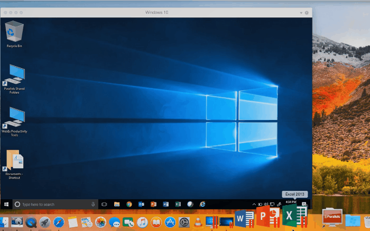Open Messages in the Dock
The width and height of the screenshot is (370, 231).
tap(115, 222)
